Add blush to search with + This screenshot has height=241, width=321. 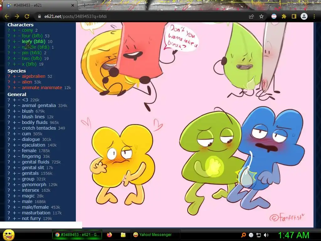(14, 111)
